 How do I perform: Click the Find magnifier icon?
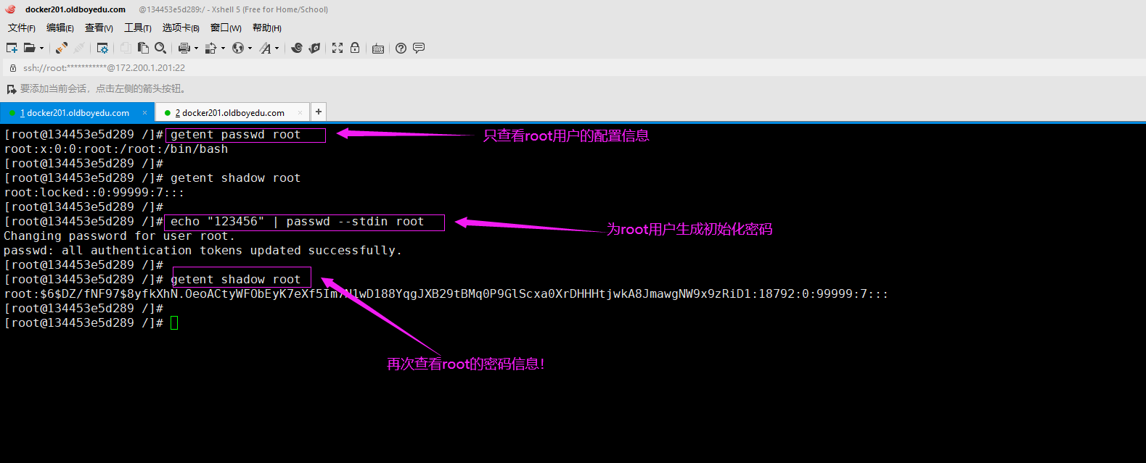[x=160, y=48]
